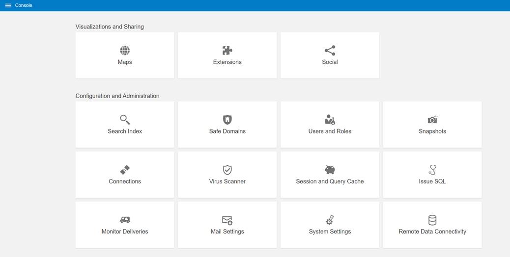The height and width of the screenshot is (257, 510).
Task: Click the System Settings gears icon
Action: pyautogui.click(x=330, y=220)
